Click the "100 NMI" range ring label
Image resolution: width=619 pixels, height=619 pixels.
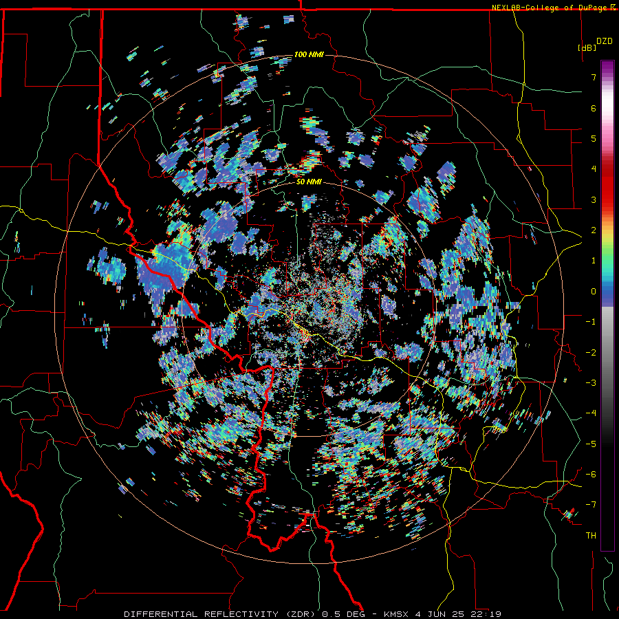309,54
